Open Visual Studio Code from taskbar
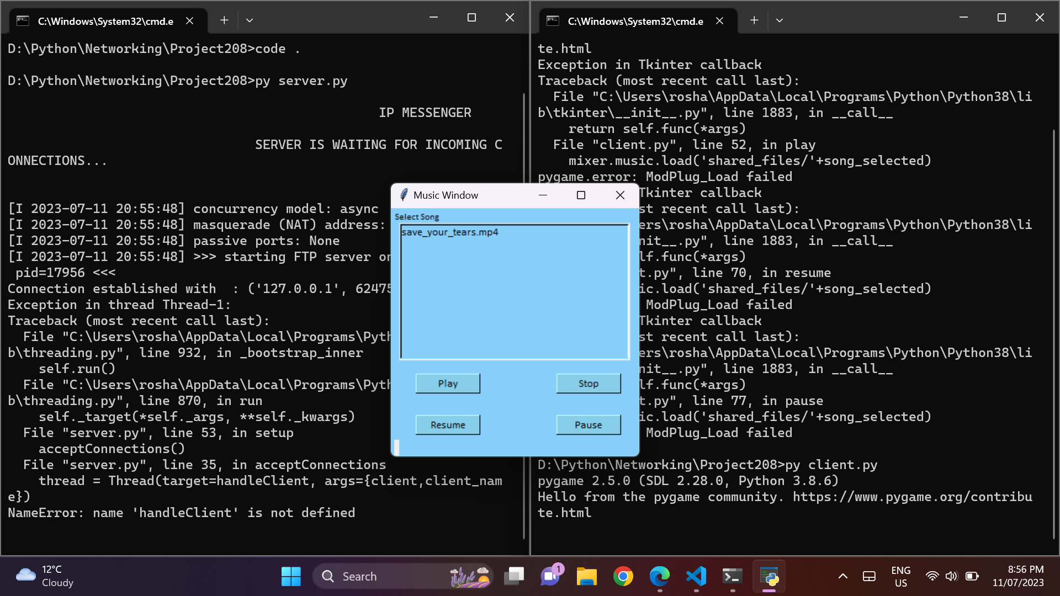1060x596 pixels. [x=696, y=576]
